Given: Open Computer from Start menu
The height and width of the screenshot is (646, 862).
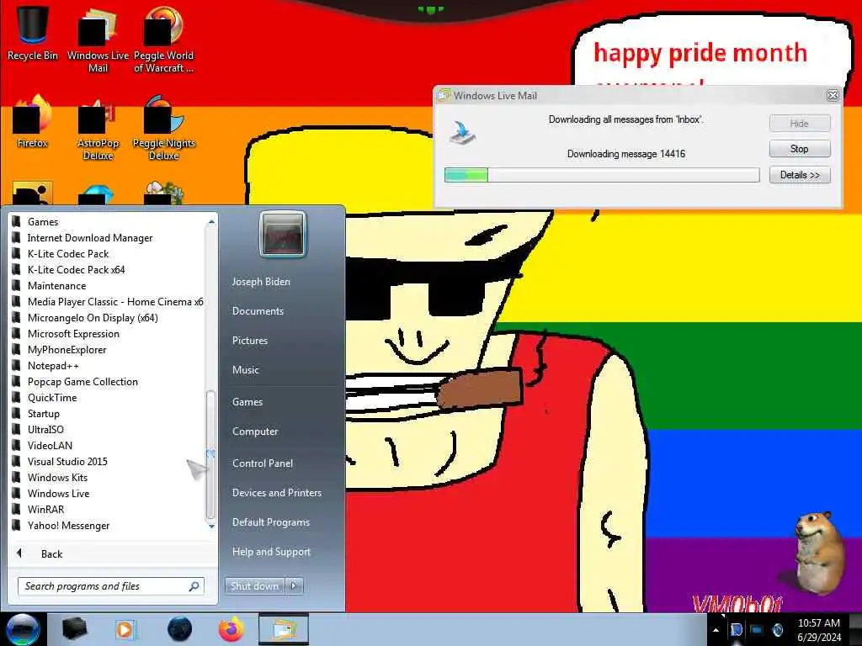Looking at the screenshot, I should coord(255,432).
